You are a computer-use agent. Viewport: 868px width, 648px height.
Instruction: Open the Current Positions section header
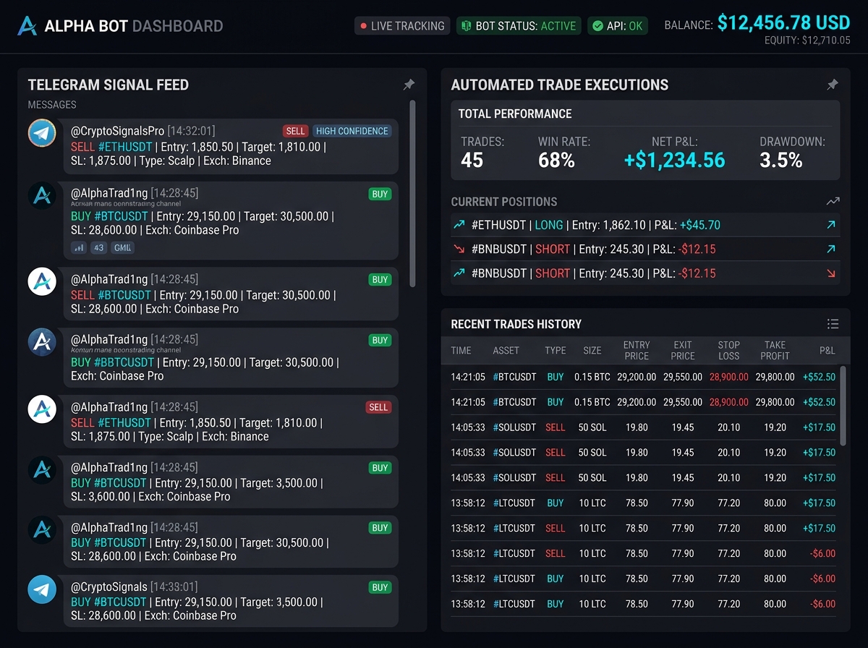click(x=504, y=202)
